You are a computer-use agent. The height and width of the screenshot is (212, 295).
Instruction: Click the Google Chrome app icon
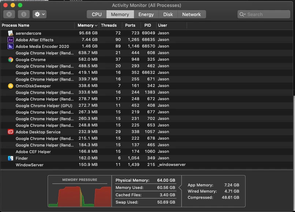click(11, 60)
